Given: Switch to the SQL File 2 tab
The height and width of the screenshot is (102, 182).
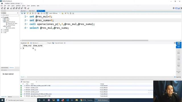Looking at the screenshot, I should pyautogui.click(x=32, y=11).
